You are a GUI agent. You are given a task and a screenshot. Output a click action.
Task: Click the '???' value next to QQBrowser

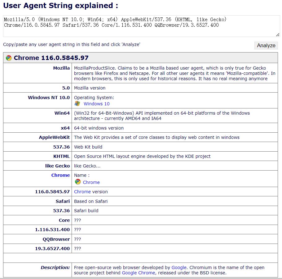point(77,239)
